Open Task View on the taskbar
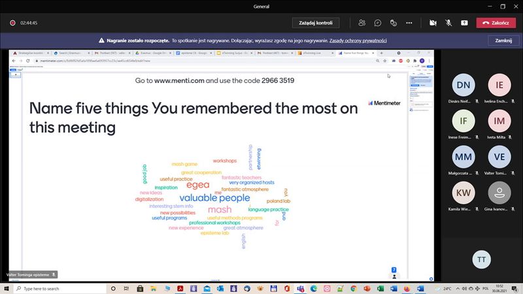 [126, 289]
